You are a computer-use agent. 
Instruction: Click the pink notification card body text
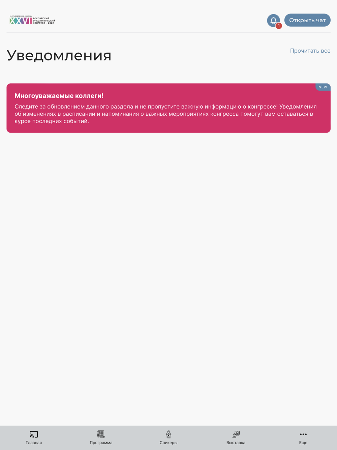[166, 114]
